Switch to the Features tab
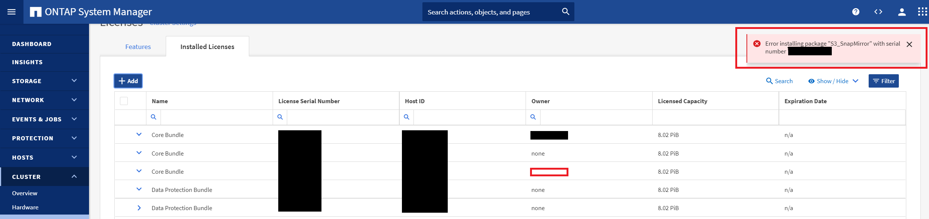 point(138,47)
